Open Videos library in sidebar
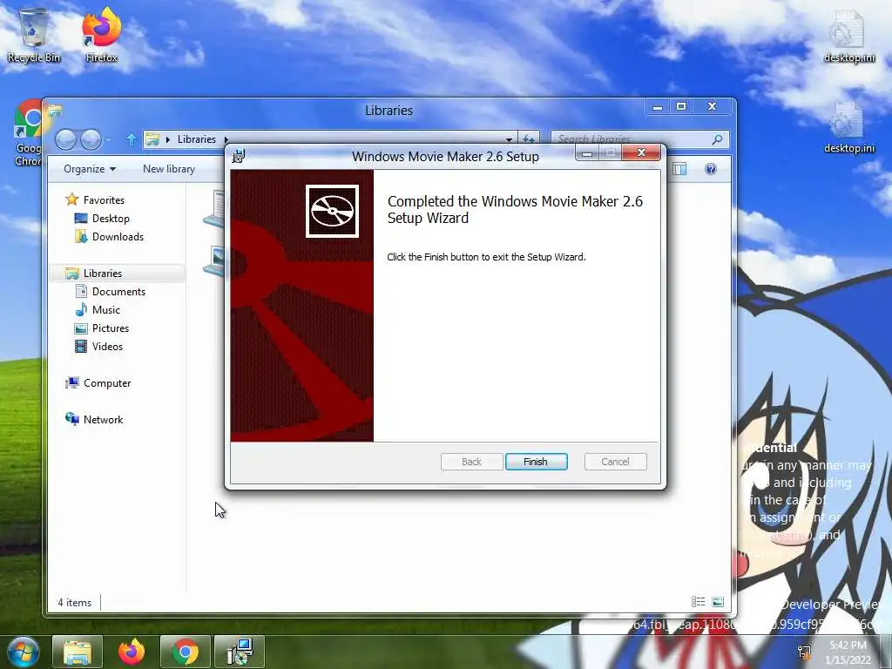This screenshot has height=669, width=892. 107,347
